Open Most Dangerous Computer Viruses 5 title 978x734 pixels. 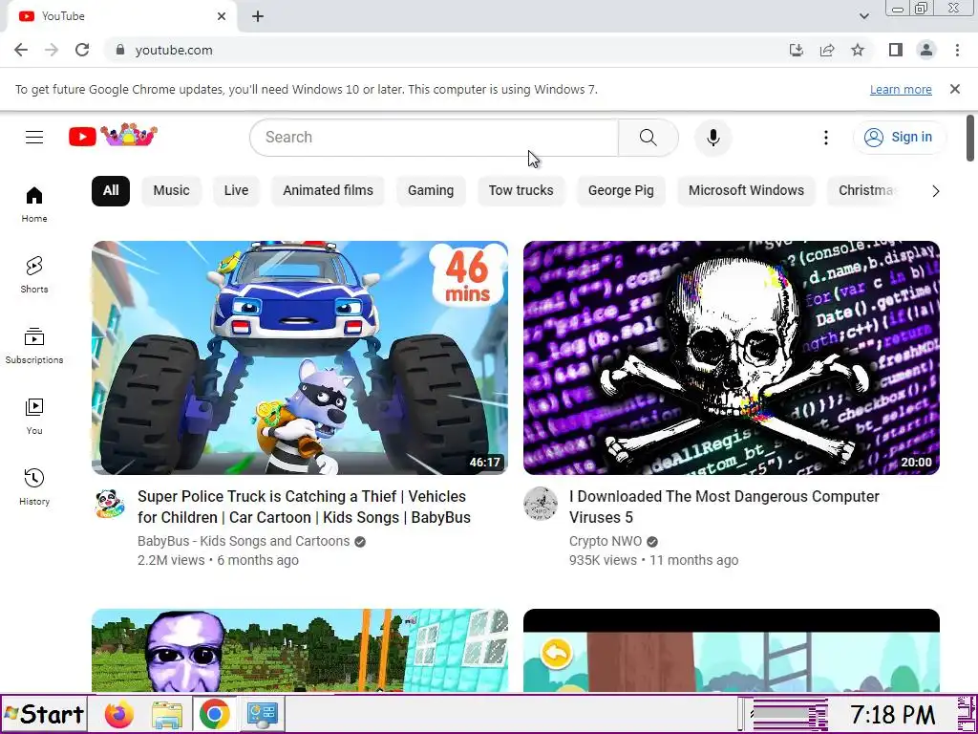pyautogui.click(x=724, y=507)
